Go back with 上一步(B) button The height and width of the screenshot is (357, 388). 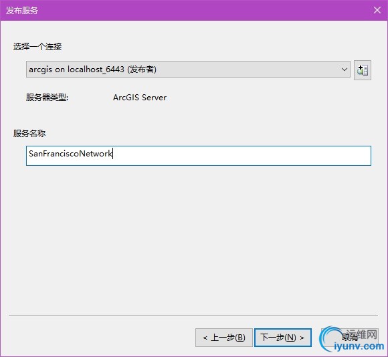click(x=224, y=338)
